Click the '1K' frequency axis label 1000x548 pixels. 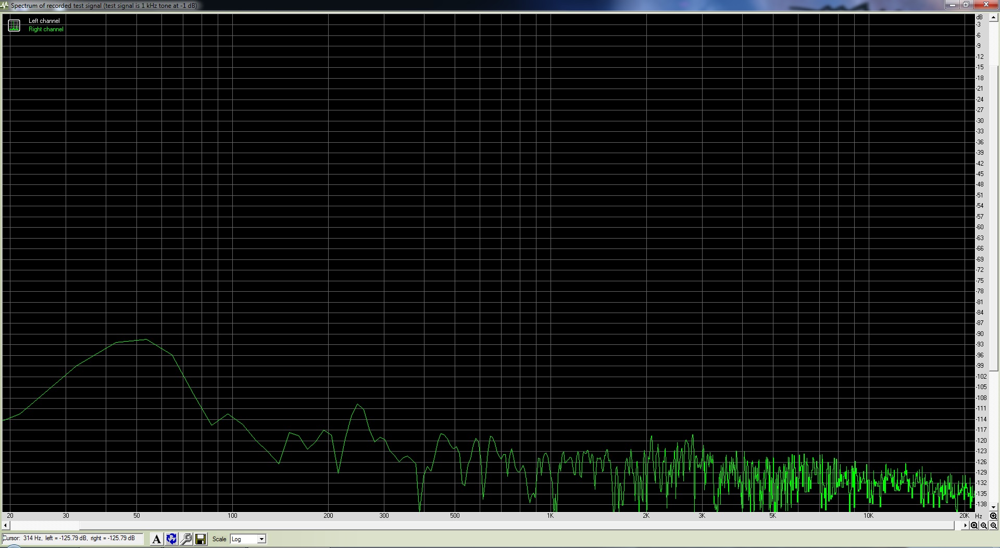pos(550,516)
